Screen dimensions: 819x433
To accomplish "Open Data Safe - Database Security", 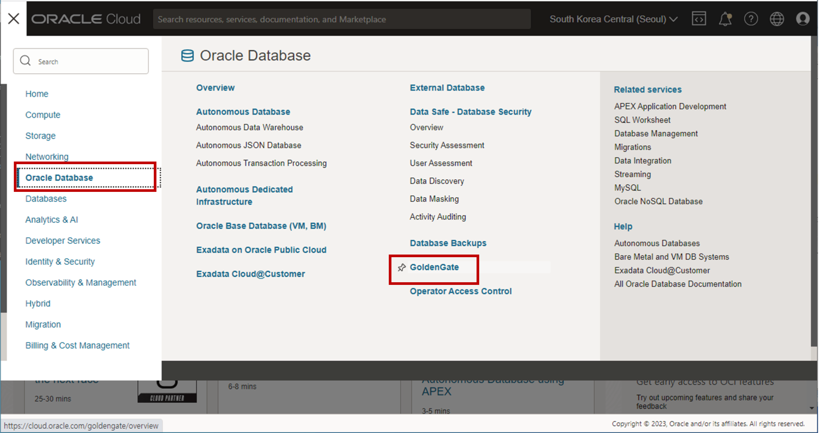I will pyautogui.click(x=471, y=112).
